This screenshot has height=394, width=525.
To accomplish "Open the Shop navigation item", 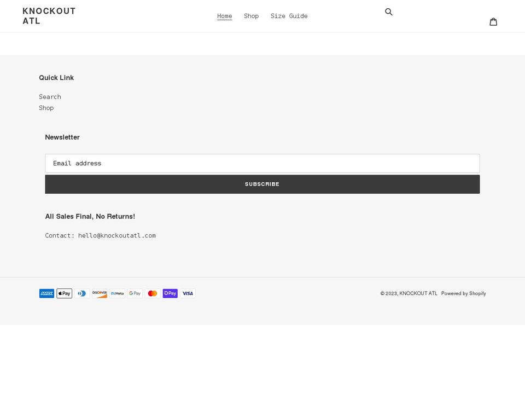I will coord(251,16).
